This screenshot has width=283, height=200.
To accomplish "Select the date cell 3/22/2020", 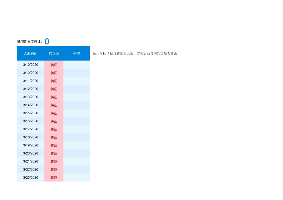I will coord(30,169).
